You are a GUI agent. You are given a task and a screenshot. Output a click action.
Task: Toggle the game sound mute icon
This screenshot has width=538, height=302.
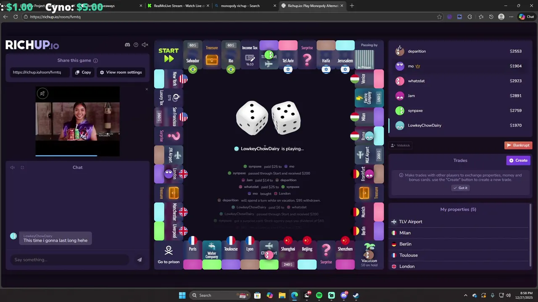[x=145, y=45]
